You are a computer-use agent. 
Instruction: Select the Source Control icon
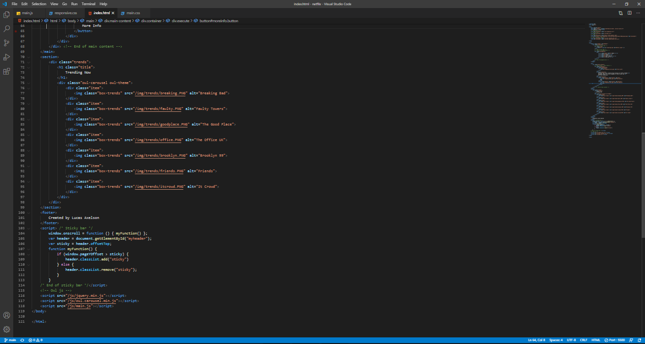(6, 42)
